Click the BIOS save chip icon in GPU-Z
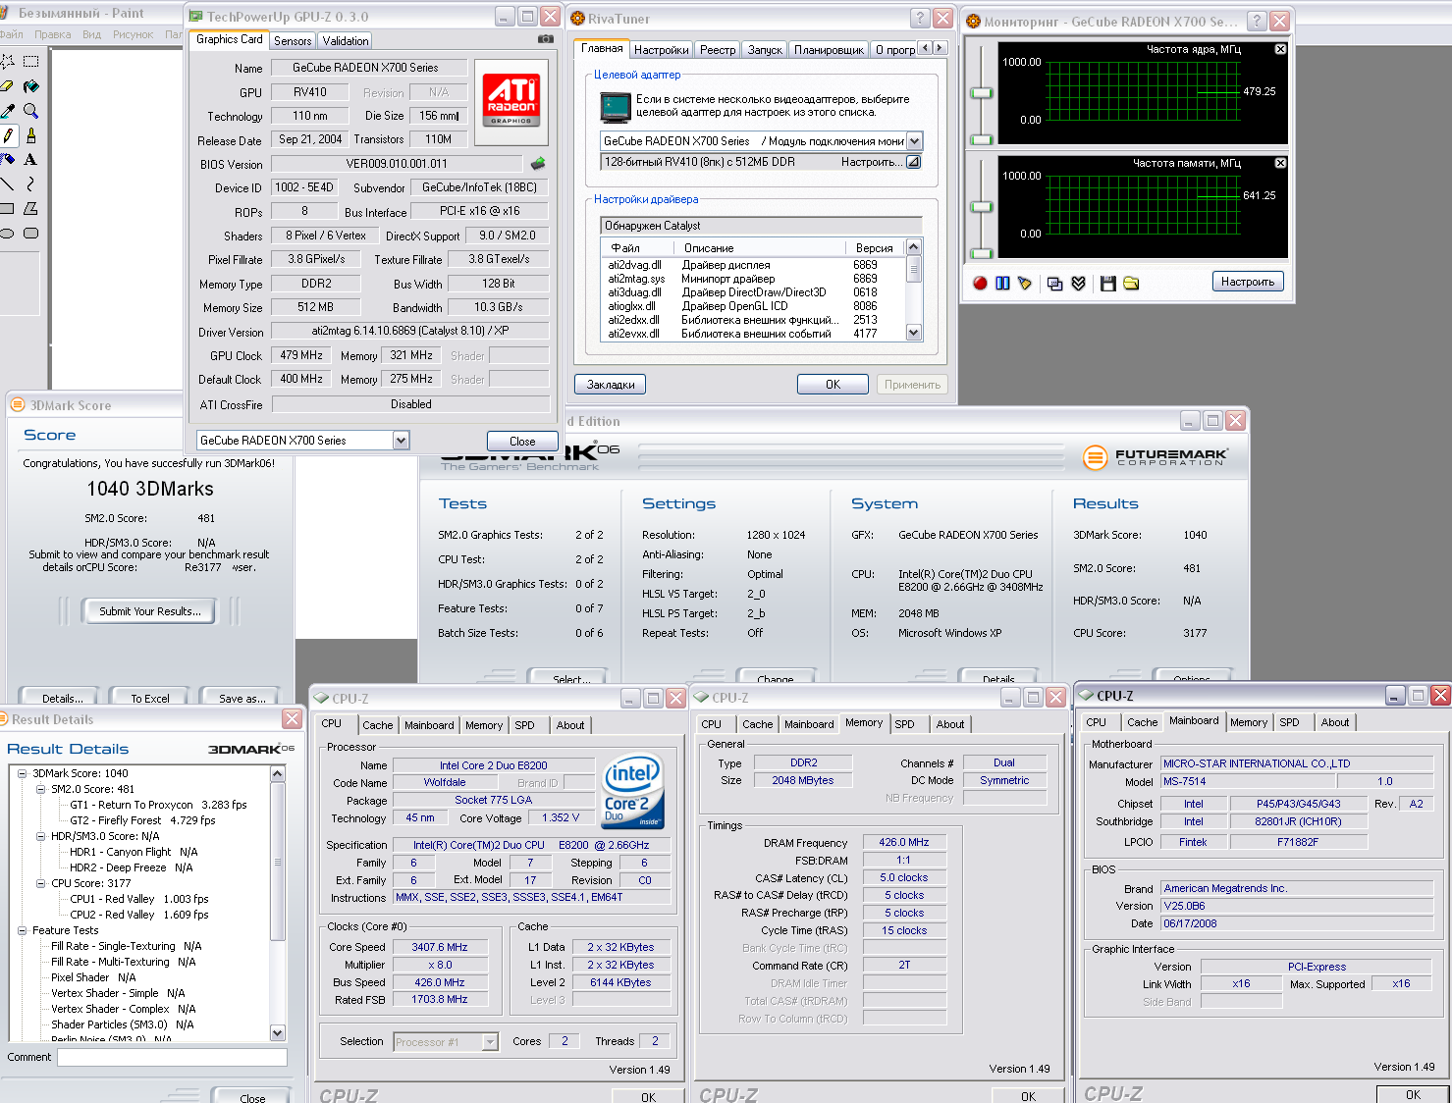 (x=538, y=164)
